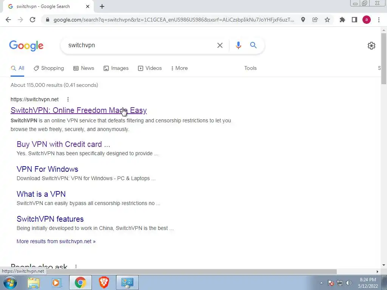Open the profile avatar 'a'
The image size is (387, 290).
tap(366, 20)
